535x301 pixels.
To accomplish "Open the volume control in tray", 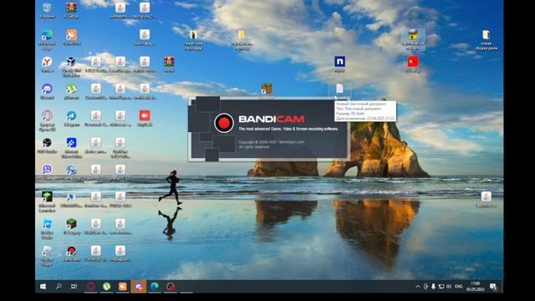I will click(x=448, y=286).
